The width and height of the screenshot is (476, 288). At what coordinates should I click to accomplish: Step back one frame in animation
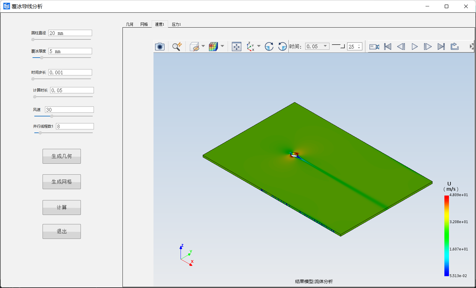click(401, 46)
